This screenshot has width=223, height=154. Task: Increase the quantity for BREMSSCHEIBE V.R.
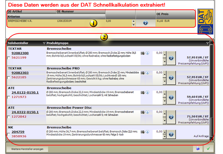(134, 21)
